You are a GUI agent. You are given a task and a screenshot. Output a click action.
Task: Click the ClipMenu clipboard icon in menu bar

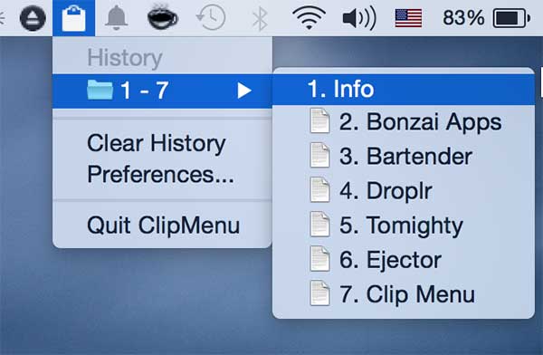coord(73,18)
